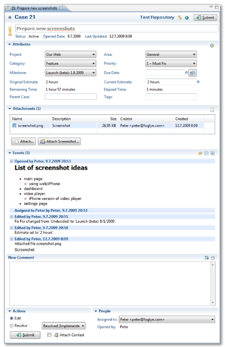Collapse the Attributes section
This screenshot has width=225, height=347.
(9, 44)
